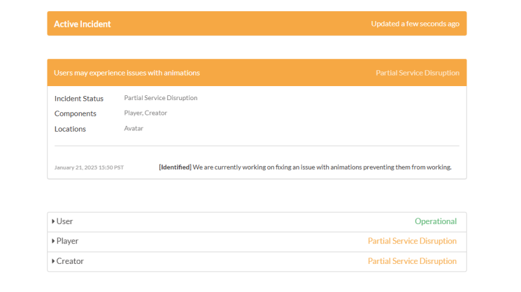
Task: Click the 'Updated a few seconds ago' text
Action: pyautogui.click(x=415, y=24)
